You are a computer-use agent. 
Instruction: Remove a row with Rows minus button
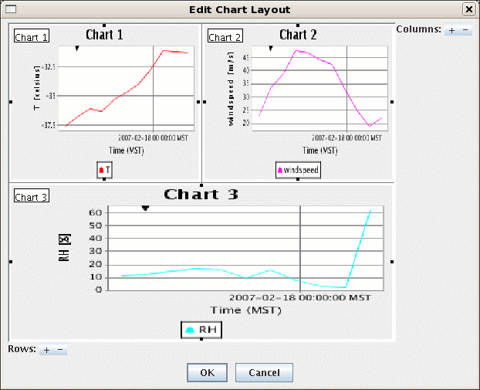pyautogui.click(x=59, y=350)
